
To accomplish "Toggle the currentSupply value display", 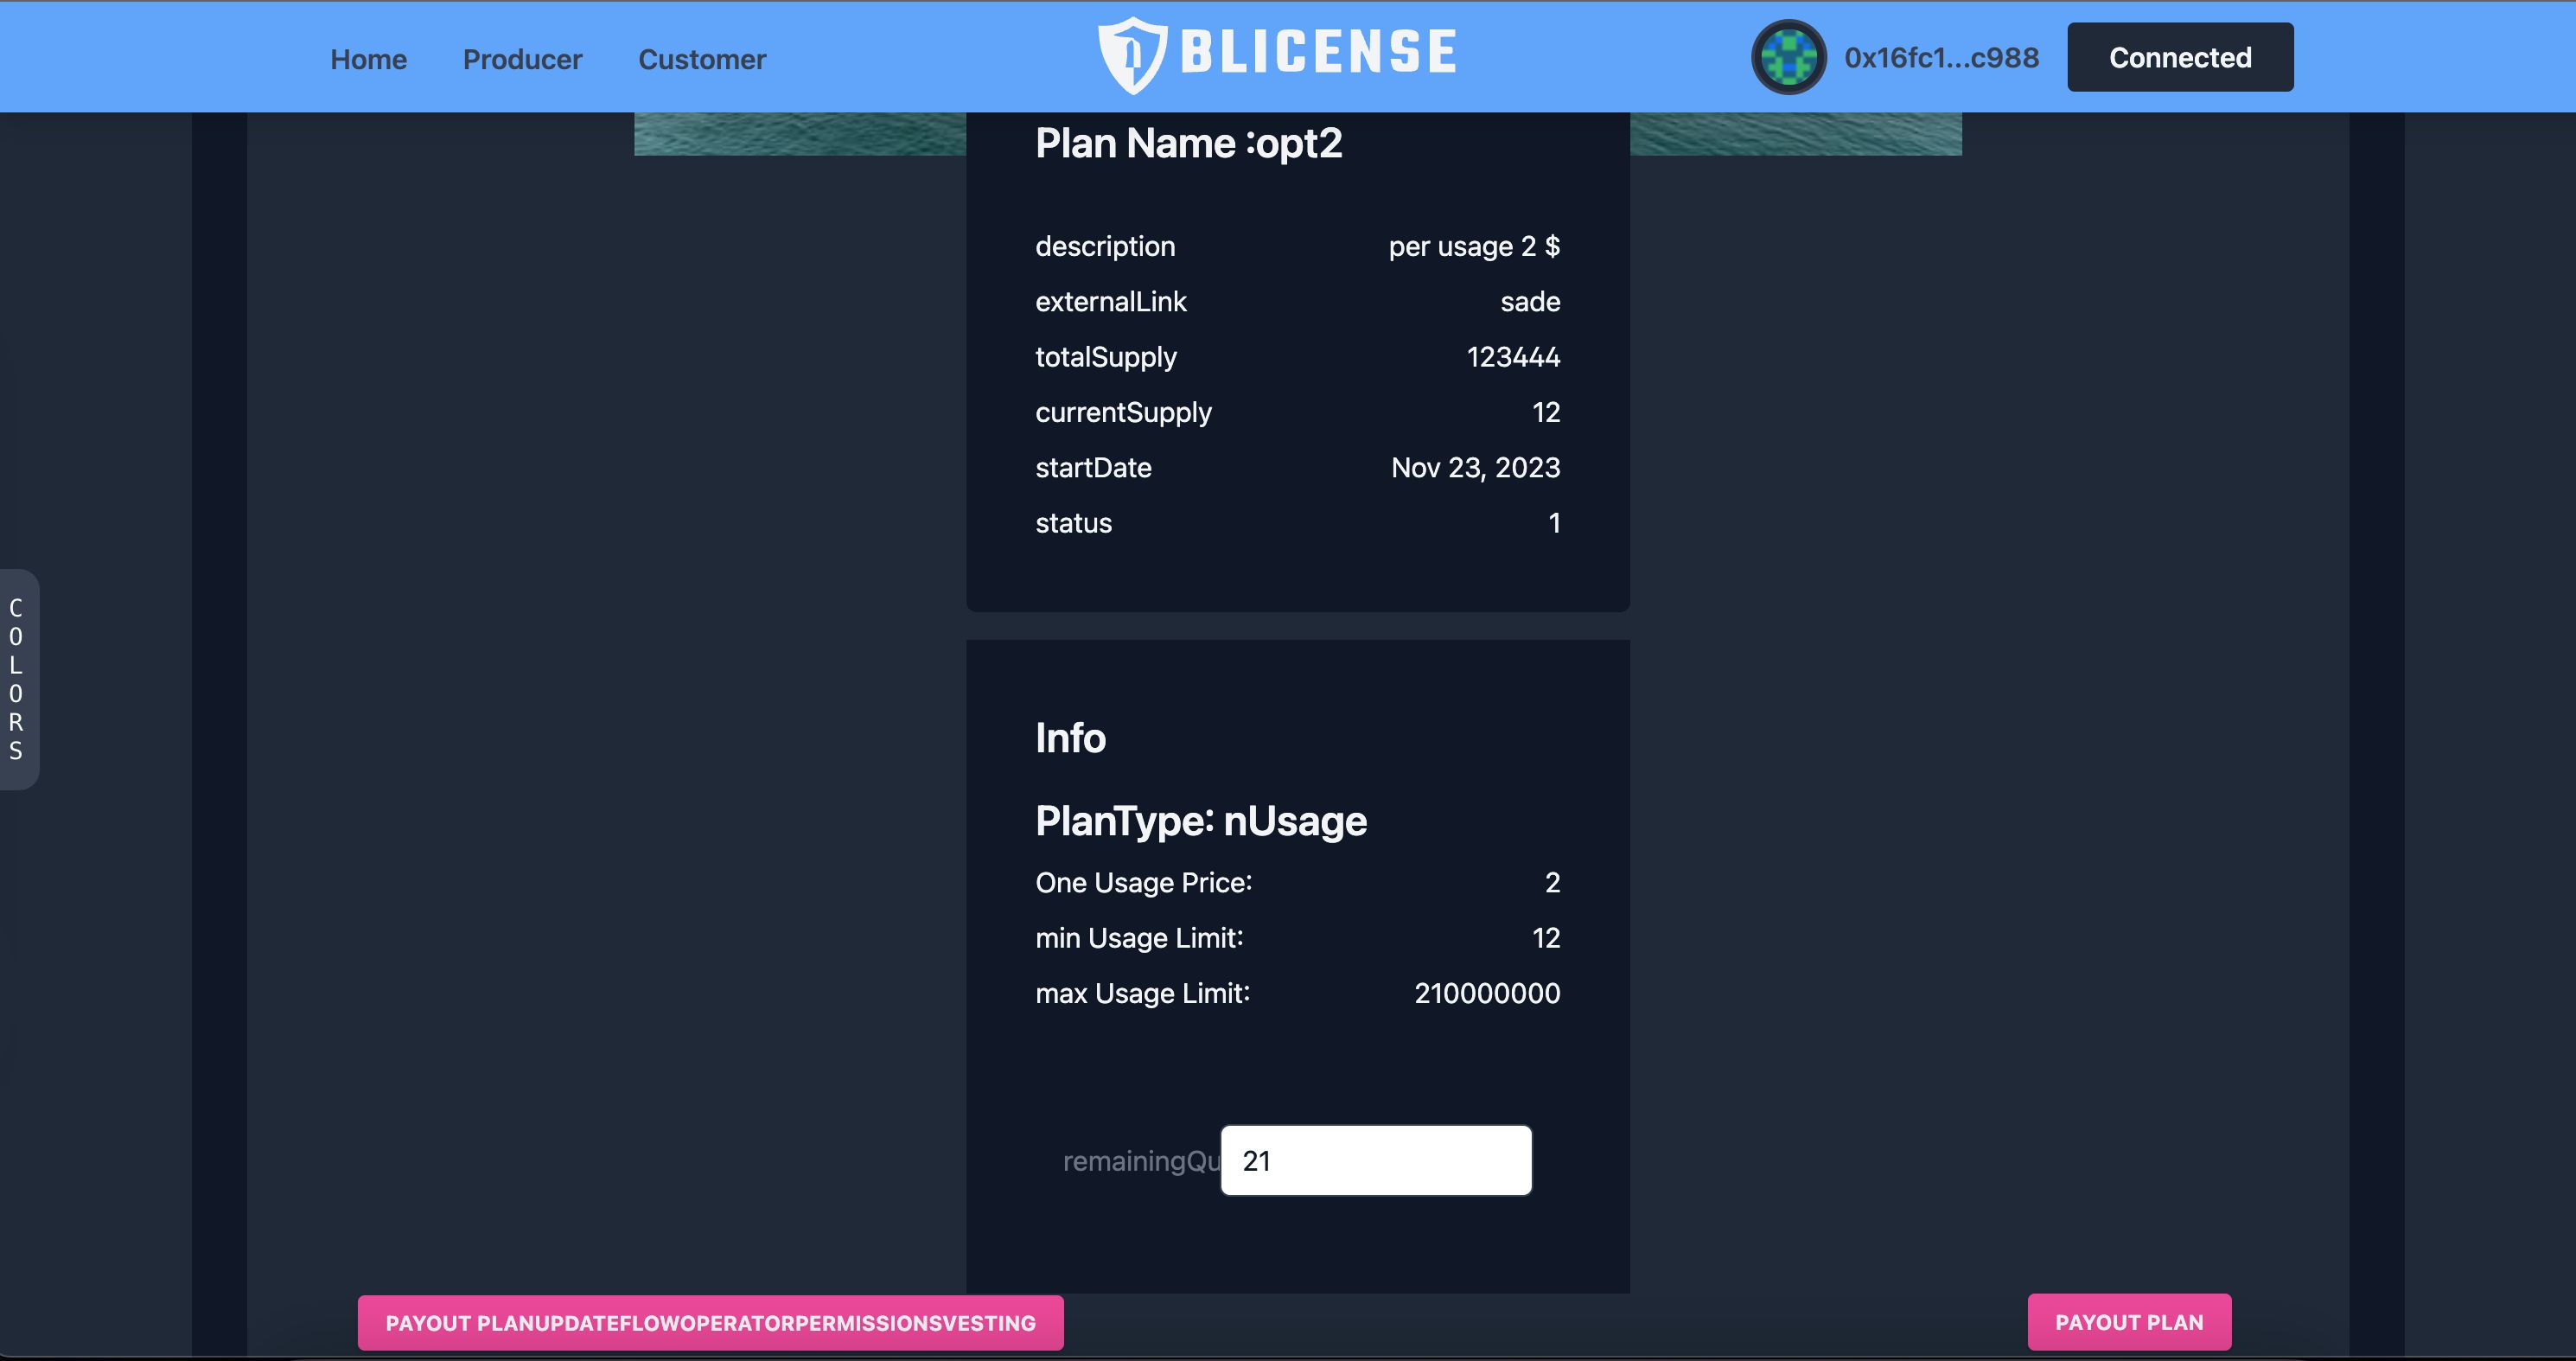I will [x=1546, y=412].
